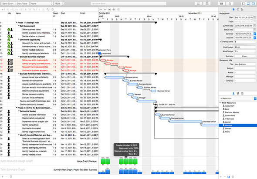Click the green check icon on row 3
Viewport: 257px width, 179px height.
tap(9, 30)
